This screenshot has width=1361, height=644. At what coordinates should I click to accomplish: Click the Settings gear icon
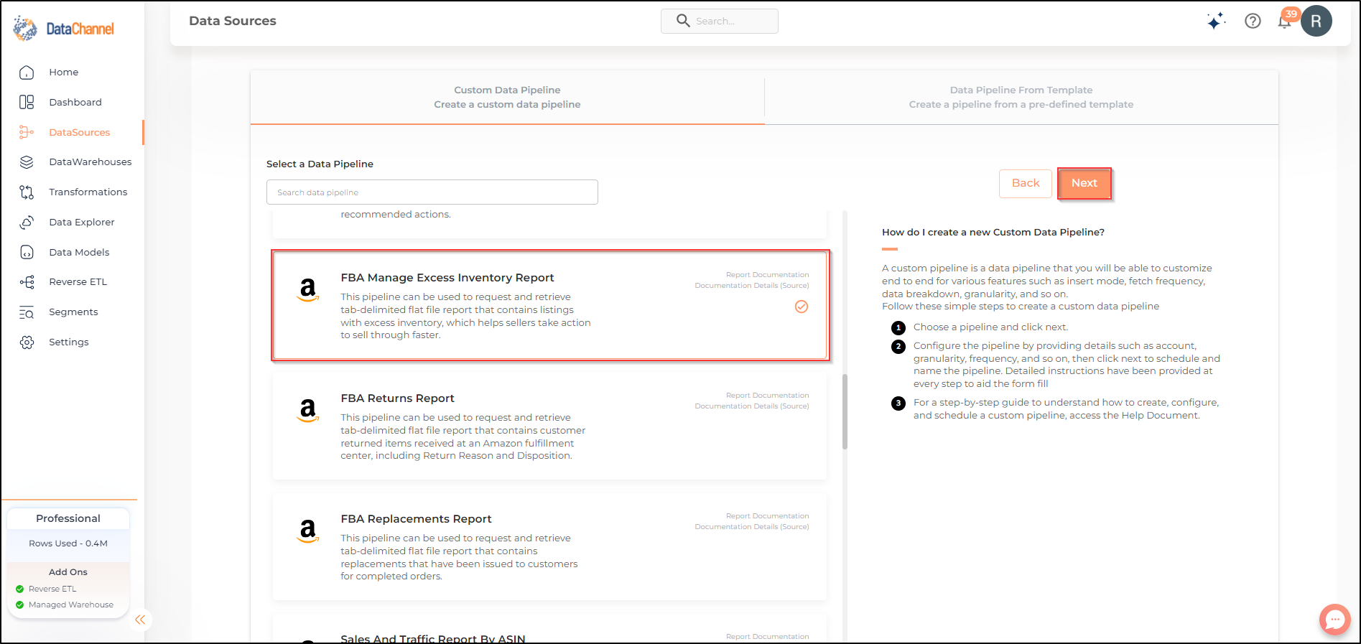pyautogui.click(x=27, y=342)
